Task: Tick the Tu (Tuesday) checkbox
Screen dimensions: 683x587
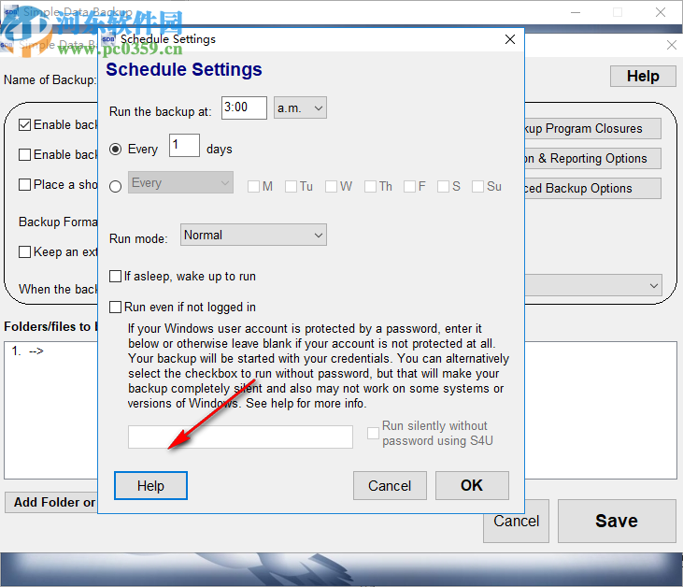Action: pyautogui.click(x=291, y=187)
